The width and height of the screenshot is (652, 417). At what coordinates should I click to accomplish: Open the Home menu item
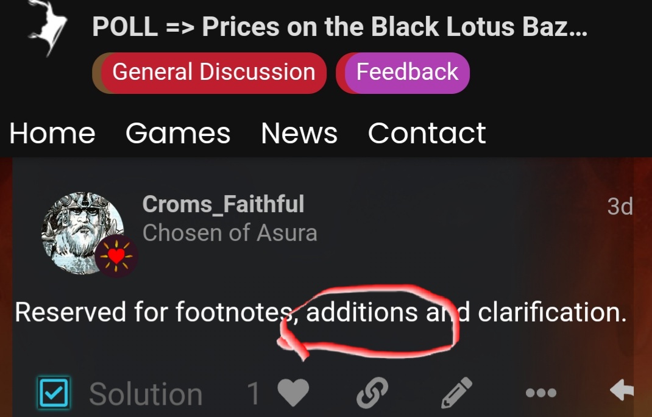(52, 133)
